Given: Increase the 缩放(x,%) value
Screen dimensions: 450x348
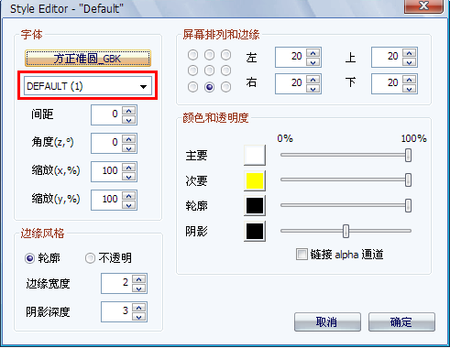Looking at the screenshot, I should point(129,168).
